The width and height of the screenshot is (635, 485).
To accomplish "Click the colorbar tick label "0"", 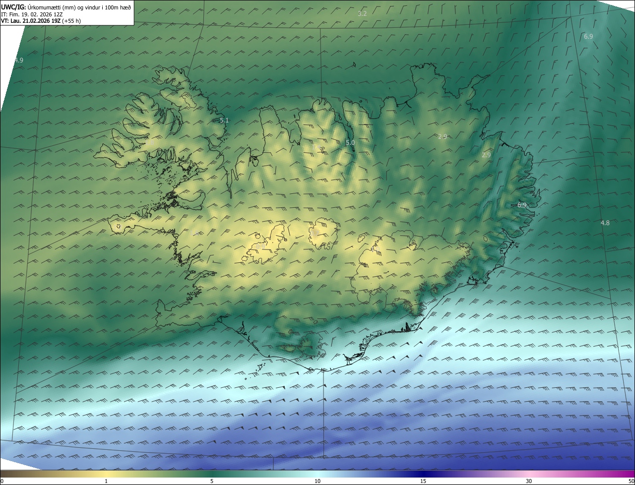I will pos(2,481).
